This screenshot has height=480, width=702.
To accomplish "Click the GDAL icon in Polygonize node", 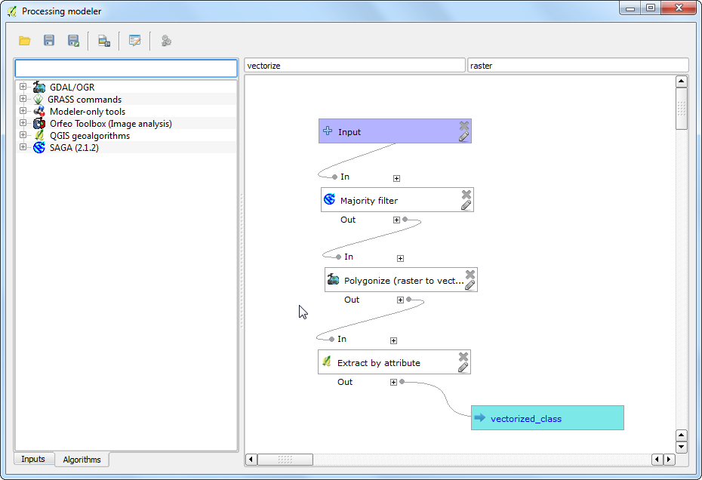I will pos(333,279).
